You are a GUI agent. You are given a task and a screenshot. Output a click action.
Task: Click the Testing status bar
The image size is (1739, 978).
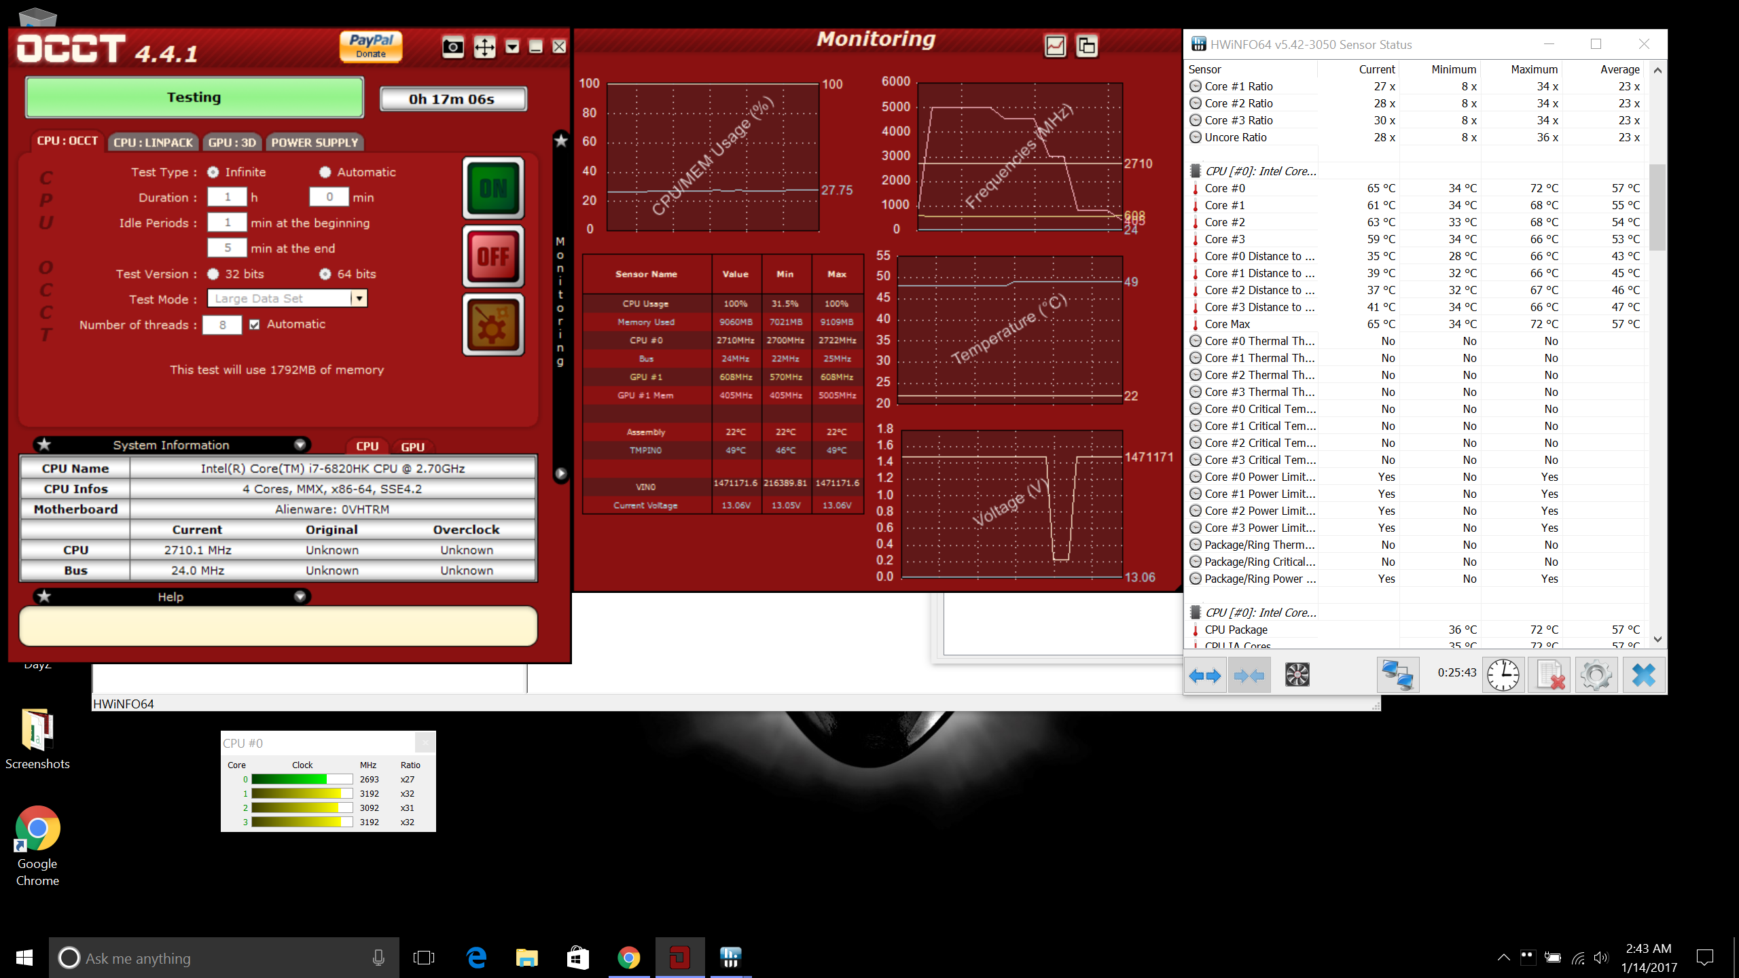(x=194, y=97)
